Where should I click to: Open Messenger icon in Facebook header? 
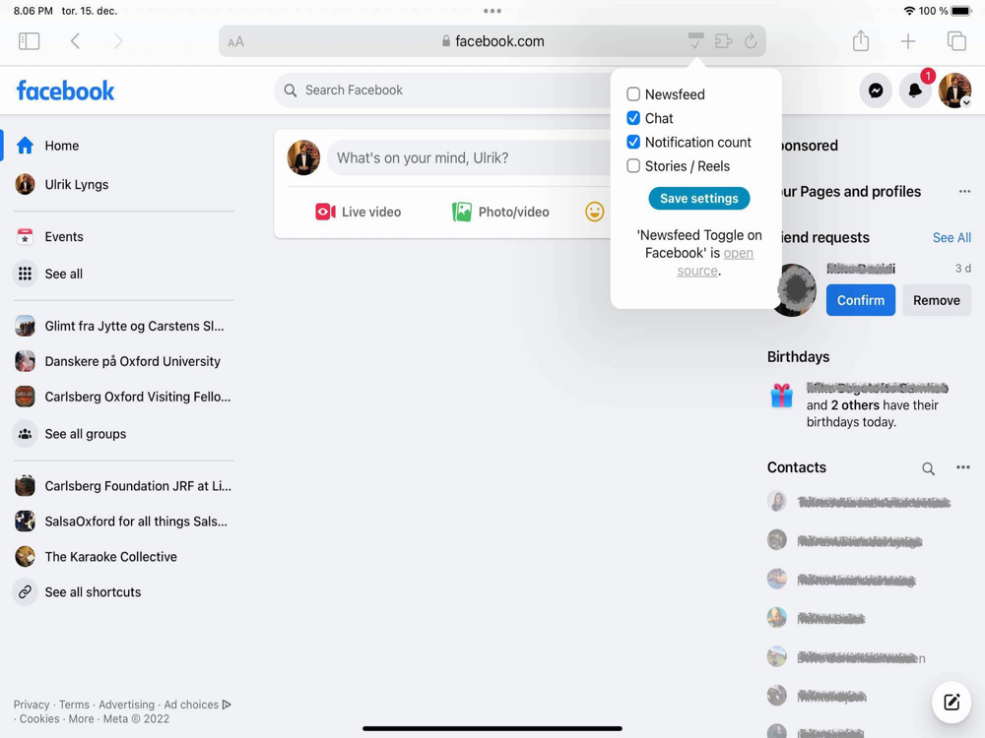(x=876, y=91)
